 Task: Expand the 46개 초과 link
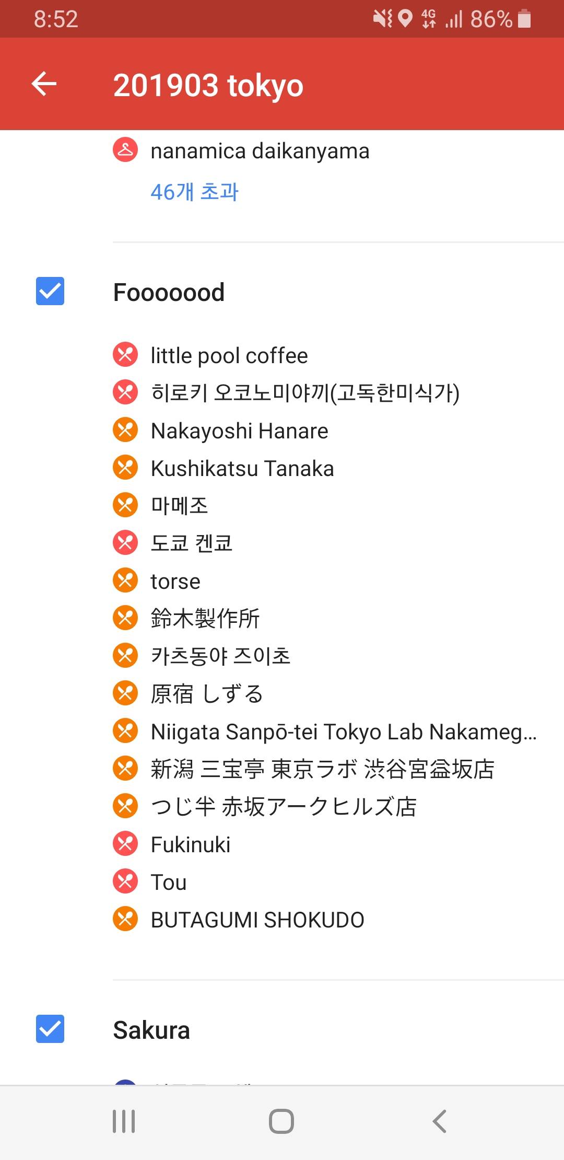coord(194,192)
